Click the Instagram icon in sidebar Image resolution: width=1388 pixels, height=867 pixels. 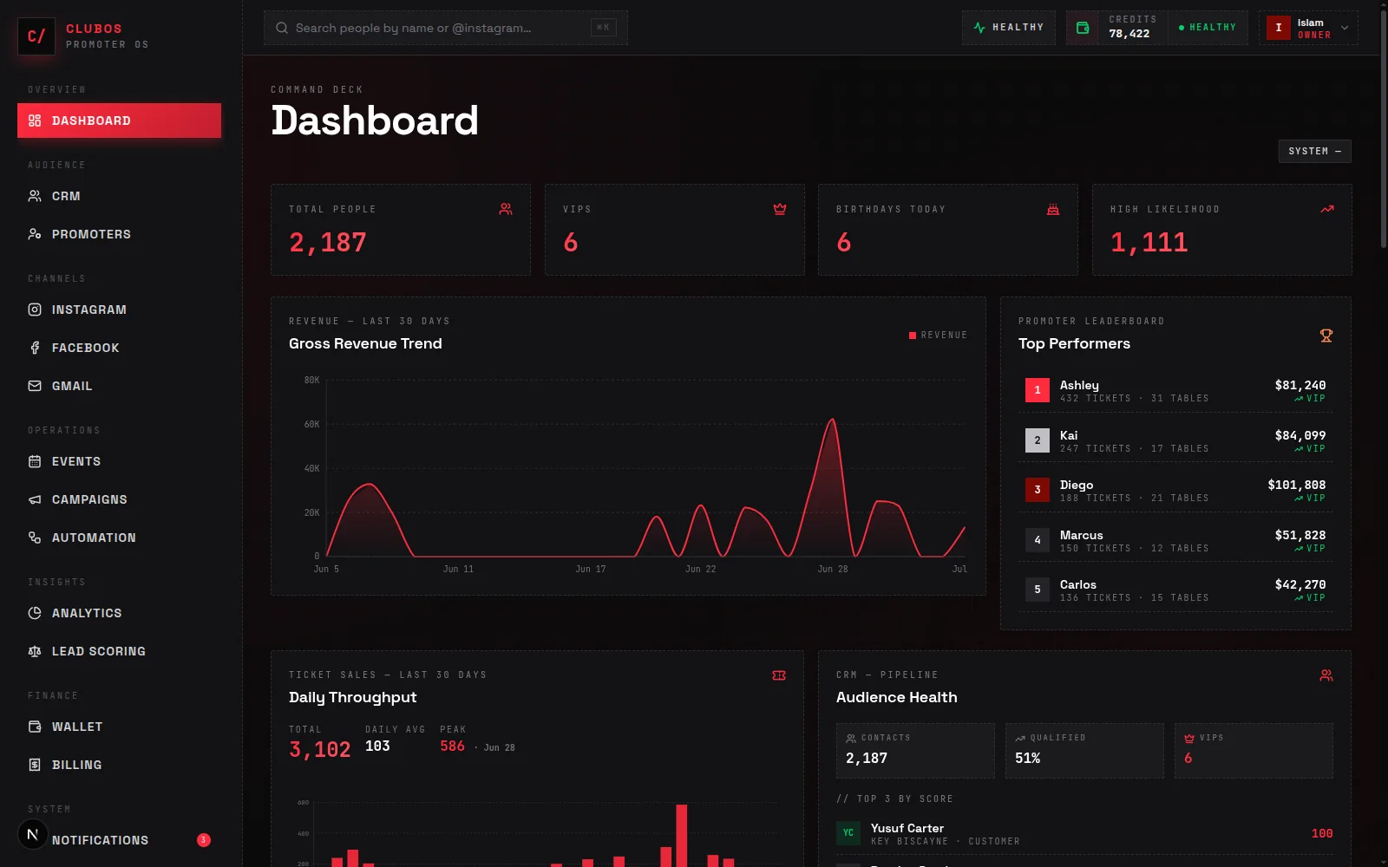[x=35, y=310]
